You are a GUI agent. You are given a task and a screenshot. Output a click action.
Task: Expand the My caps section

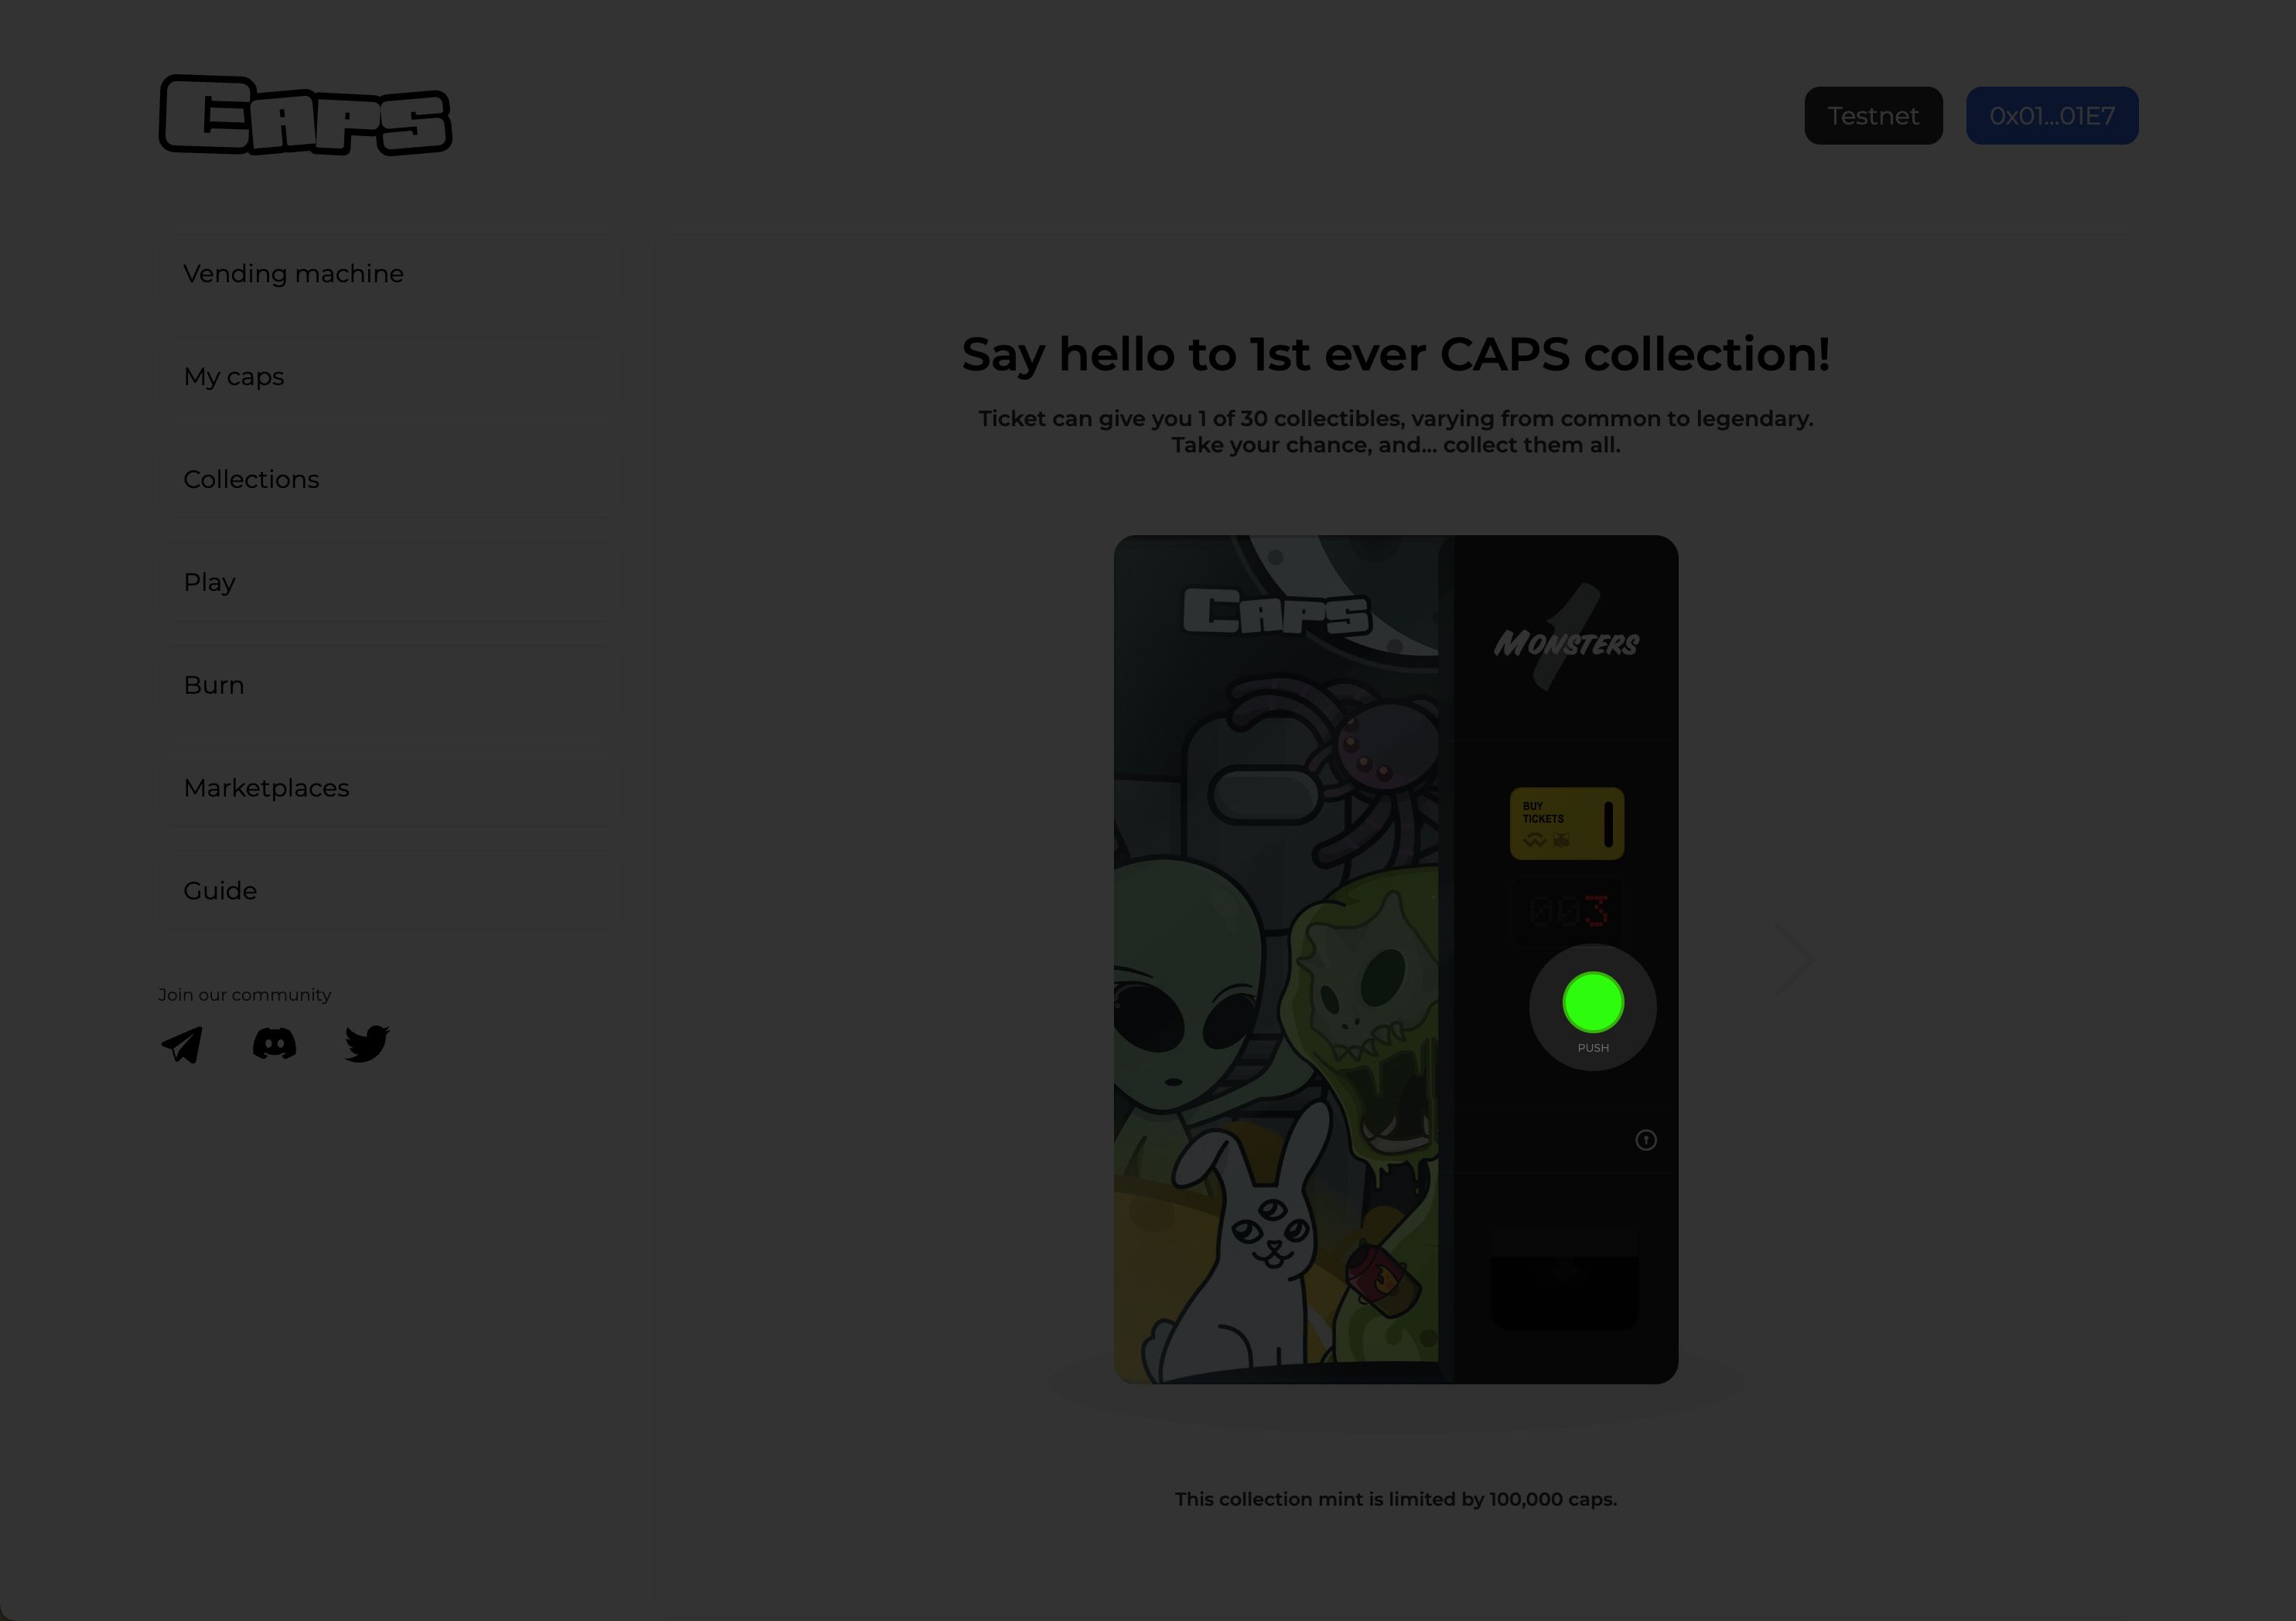[234, 375]
